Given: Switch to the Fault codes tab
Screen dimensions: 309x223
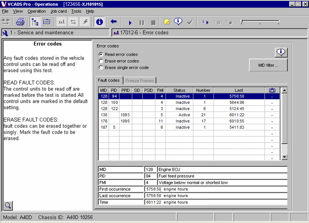Looking at the screenshot, I should (109, 80).
